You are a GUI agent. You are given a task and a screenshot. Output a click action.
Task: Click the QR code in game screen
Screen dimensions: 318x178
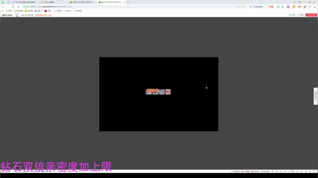click(x=168, y=92)
